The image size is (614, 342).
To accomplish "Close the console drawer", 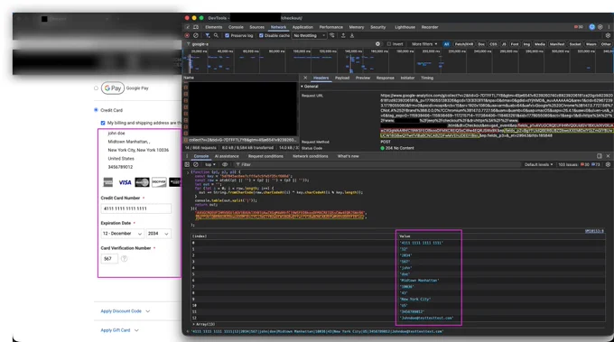I will click(x=608, y=156).
